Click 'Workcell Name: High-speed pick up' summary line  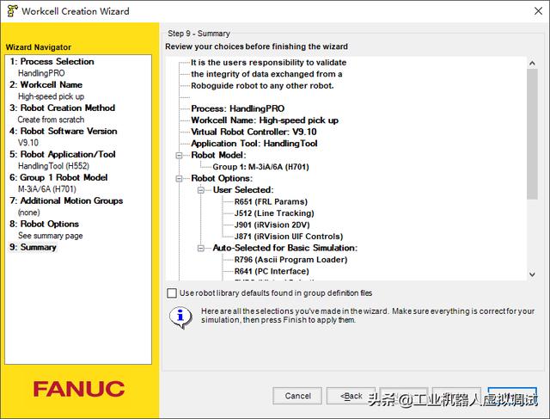(265, 120)
